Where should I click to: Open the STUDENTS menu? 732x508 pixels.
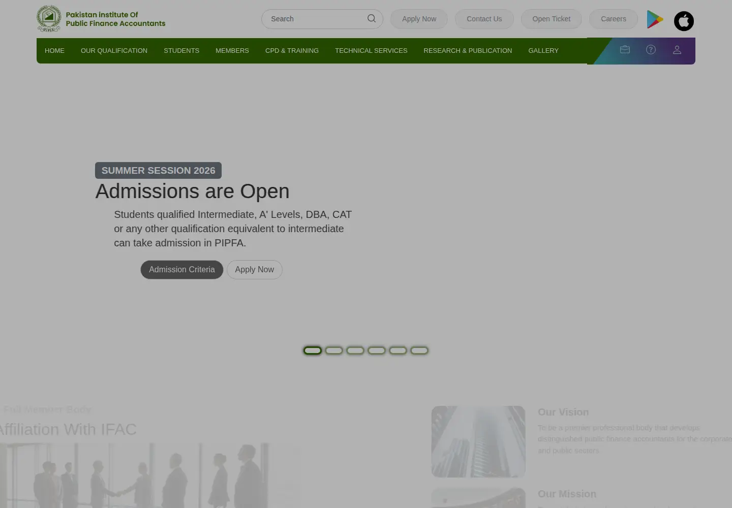click(181, 51)
